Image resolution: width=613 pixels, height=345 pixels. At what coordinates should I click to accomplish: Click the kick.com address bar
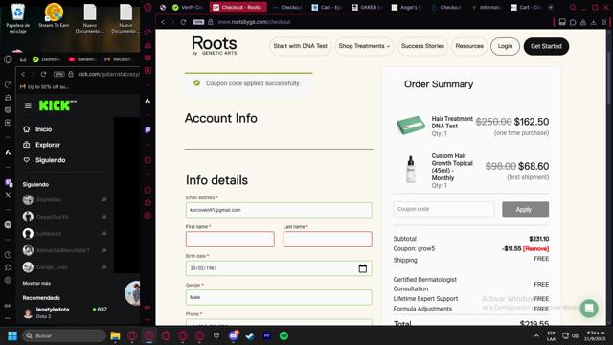(x=108, y=74)
